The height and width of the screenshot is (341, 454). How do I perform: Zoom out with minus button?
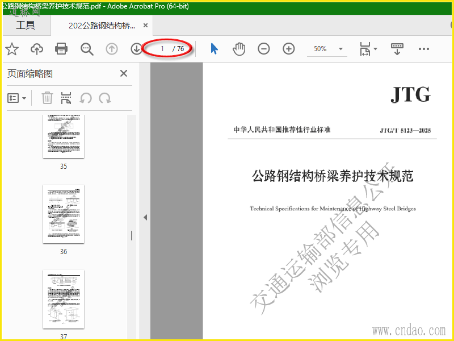(264, 49)
